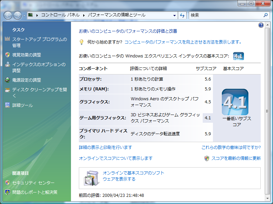Click the コンポーネント column header
273x204 pixels.
(x=93, y=69)
